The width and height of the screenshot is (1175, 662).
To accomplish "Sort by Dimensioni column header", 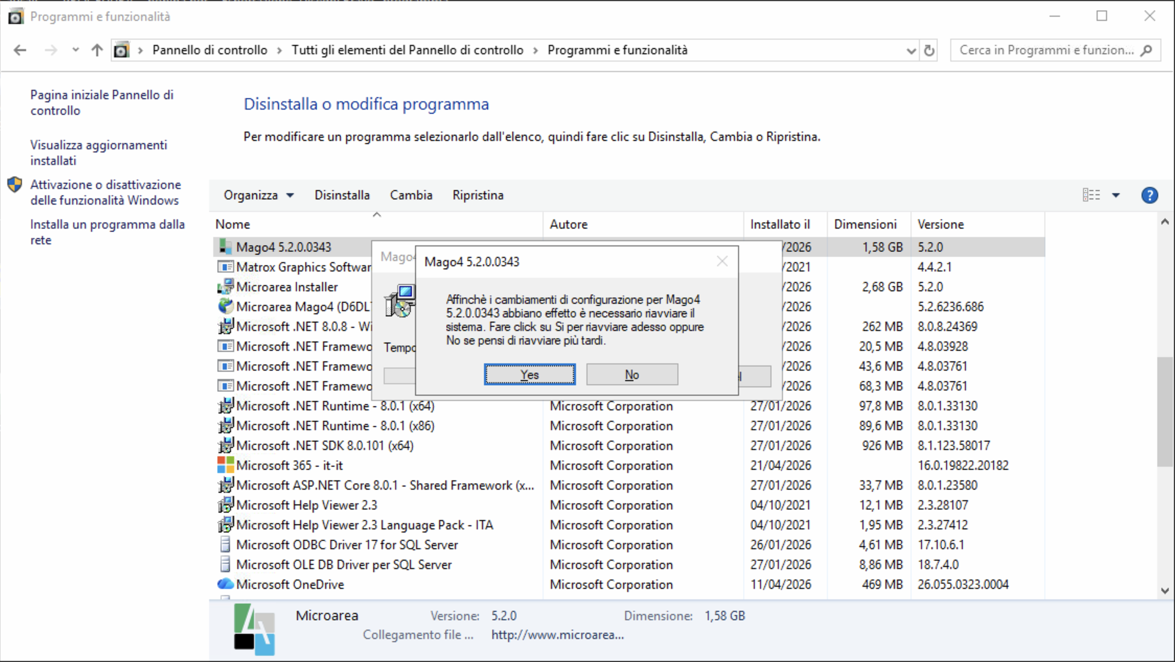I will [x=869, y=224].
